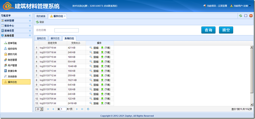Click the green reload icon at top right
Screen dimensions: 255x119
pyautogui.click(x=240, y=16)
